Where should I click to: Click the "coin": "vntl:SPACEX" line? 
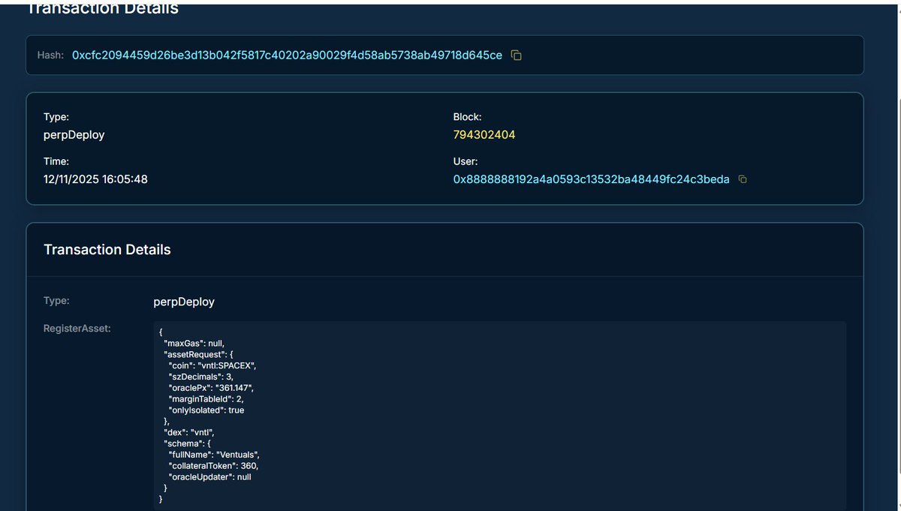212,365
